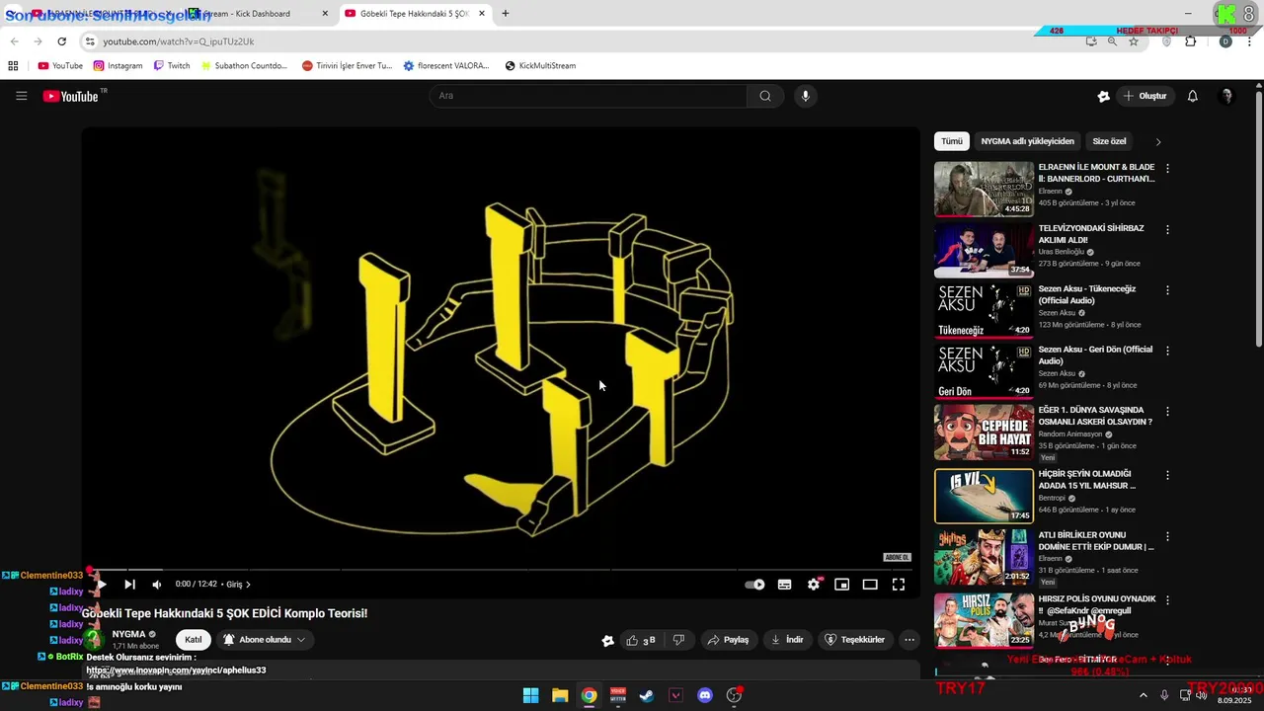Image resolution: width=1264 pixels, height=711 pixels.
Task: Reload the page
Action: (x=61, y=41)
